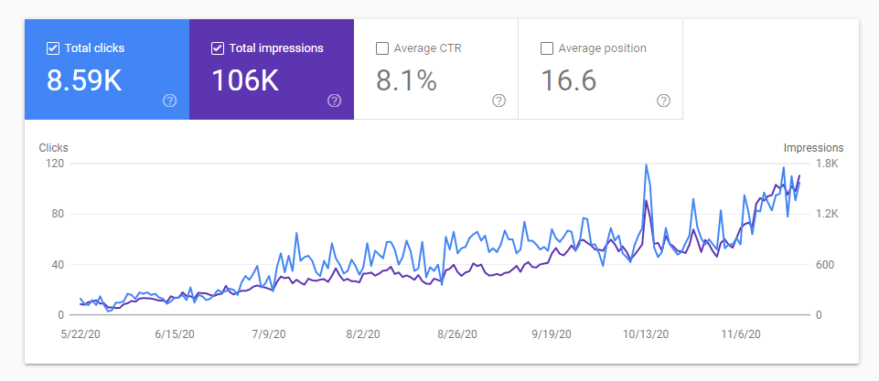The height and width of the screenshot is (381, 879).
Task: Uncheck the Total impressions checkbox
Action: pos(218,48)
